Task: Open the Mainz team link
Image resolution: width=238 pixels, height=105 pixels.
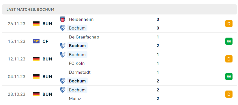Action: tap(75, 99)
